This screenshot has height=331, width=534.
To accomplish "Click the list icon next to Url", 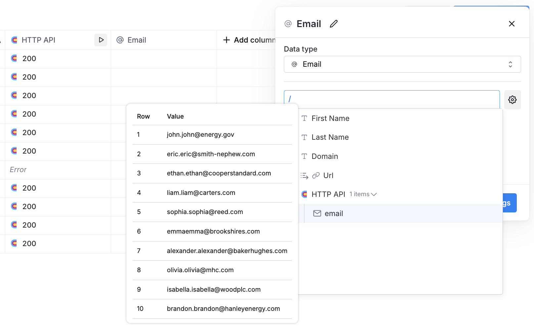I will [x=304, y=176].
